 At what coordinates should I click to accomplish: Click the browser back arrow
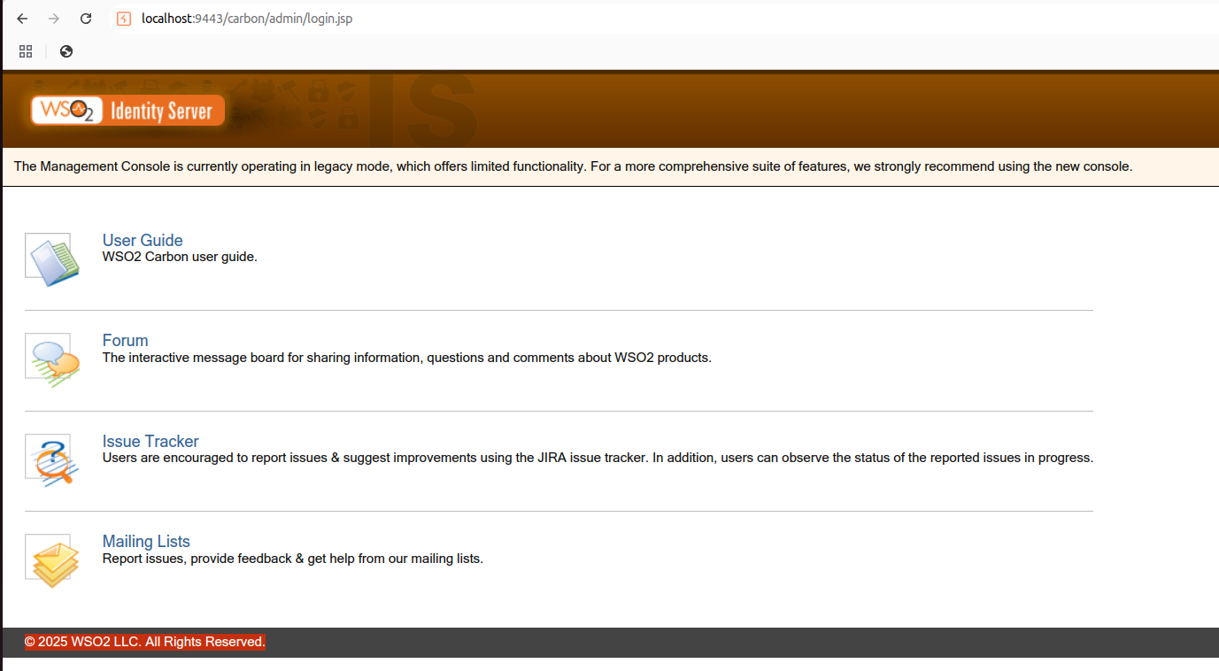[23, 19]
